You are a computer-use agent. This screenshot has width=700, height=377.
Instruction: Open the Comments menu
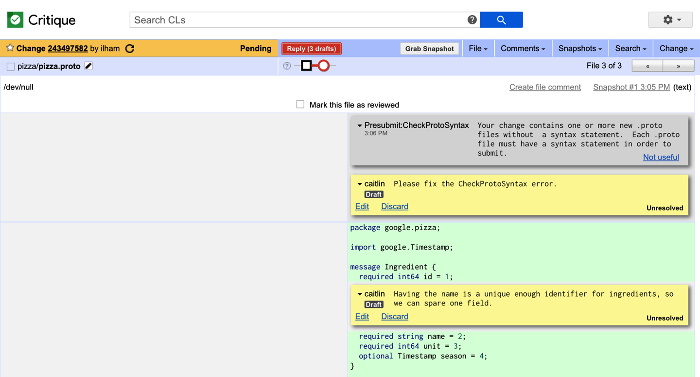[x=523, y=49]
